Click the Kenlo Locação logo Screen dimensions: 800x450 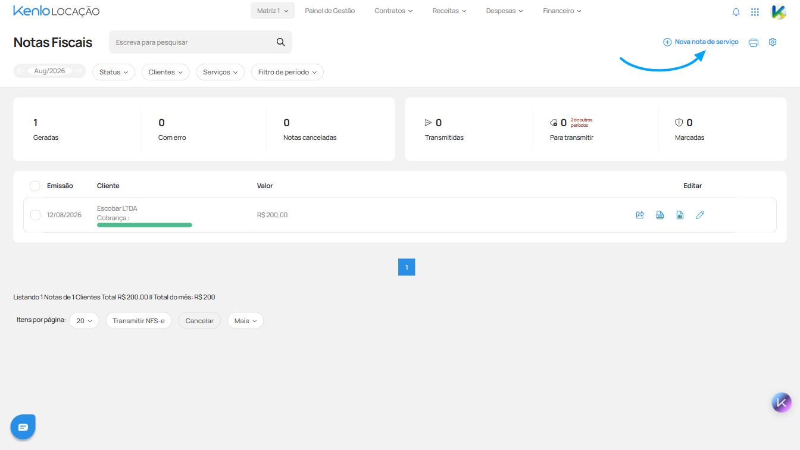(56, 11)
